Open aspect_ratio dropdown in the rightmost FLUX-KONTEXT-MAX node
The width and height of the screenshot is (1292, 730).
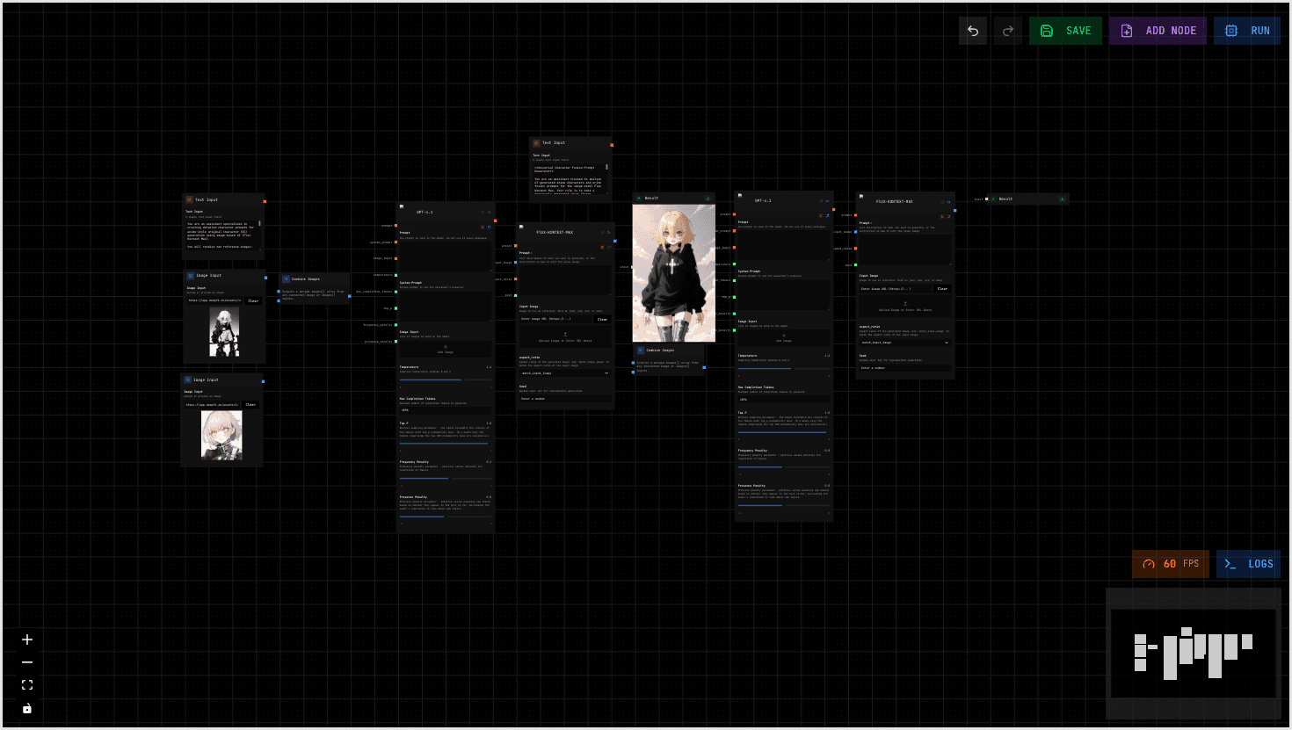click(905, 343)
